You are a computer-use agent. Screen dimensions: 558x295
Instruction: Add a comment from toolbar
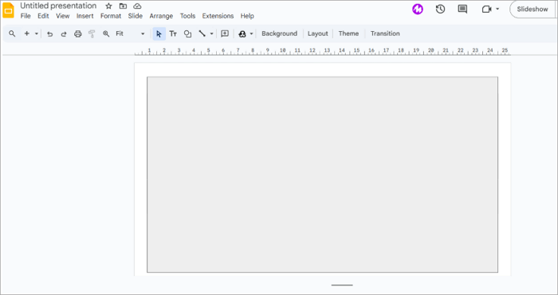pos(225,33)
